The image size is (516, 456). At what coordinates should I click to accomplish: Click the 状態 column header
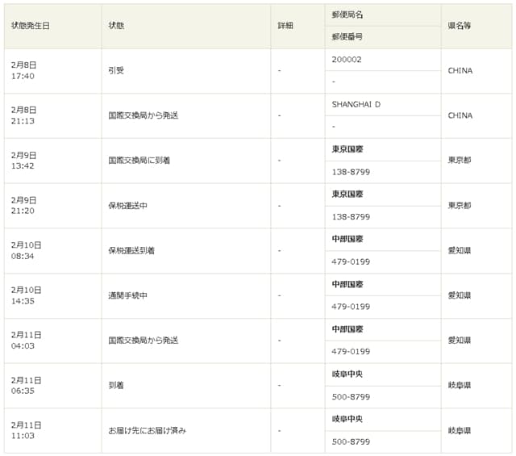[186, 26]
